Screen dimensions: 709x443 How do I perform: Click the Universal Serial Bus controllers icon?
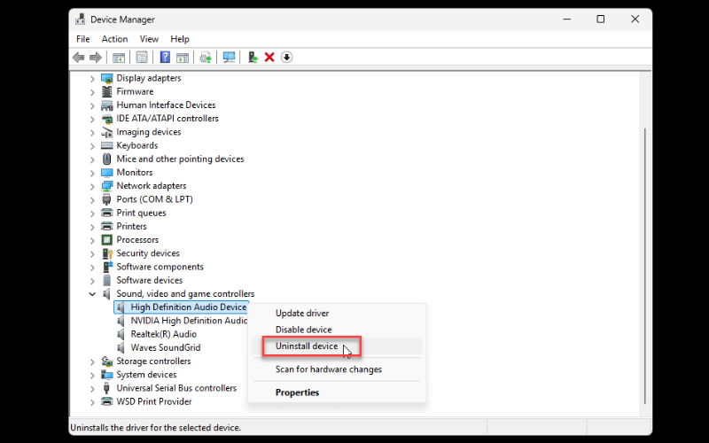106,388
